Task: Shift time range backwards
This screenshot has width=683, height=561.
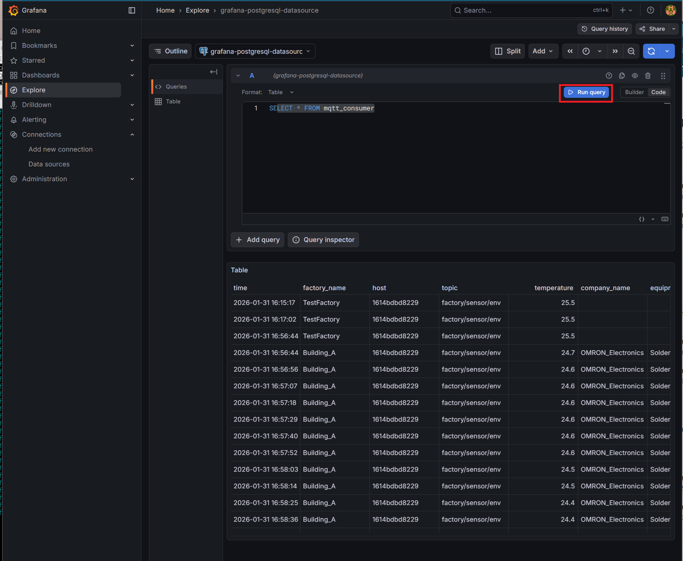Action: pos(570,51)
